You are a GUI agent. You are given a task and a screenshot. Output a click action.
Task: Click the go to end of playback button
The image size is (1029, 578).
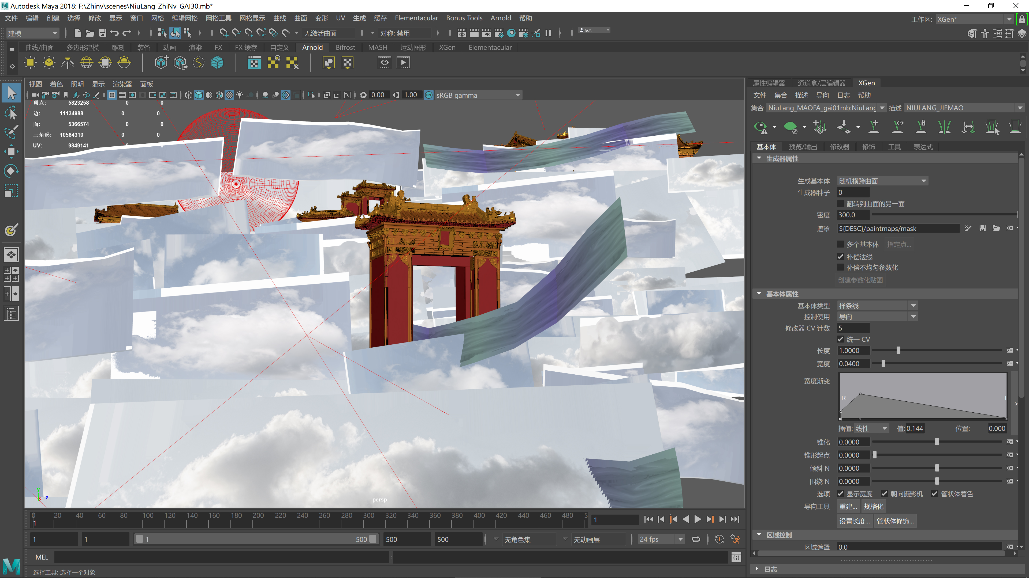tap(735, 519)
